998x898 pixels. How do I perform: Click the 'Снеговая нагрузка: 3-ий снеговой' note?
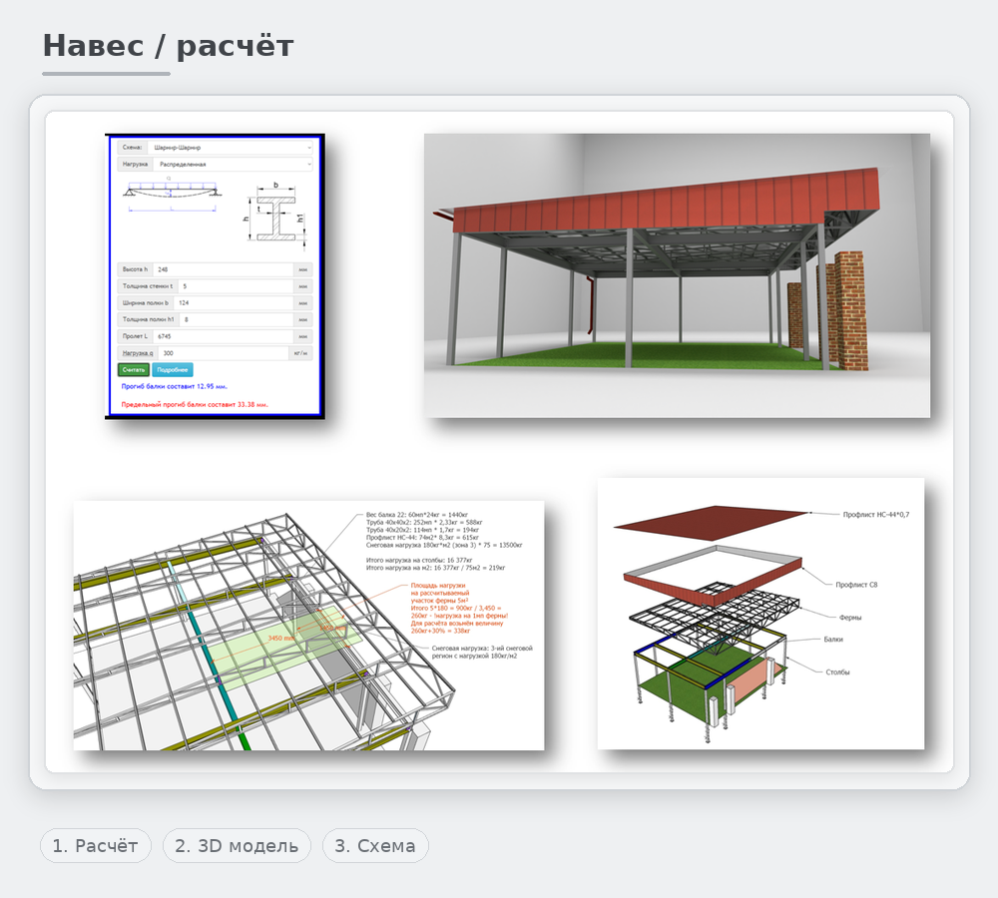point(482,652)
